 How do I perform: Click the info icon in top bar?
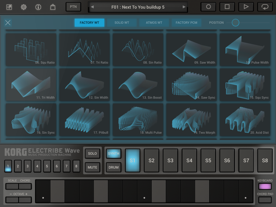pos(38,7)
